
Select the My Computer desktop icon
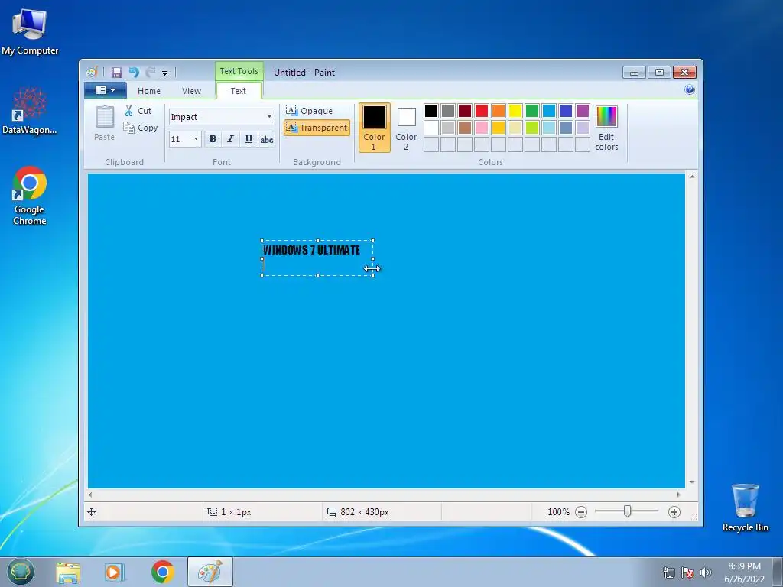[x=30, y=32]
